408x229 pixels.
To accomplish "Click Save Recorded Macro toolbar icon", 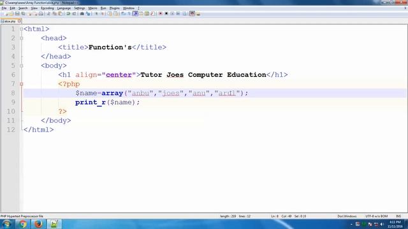I will (184, 13).
